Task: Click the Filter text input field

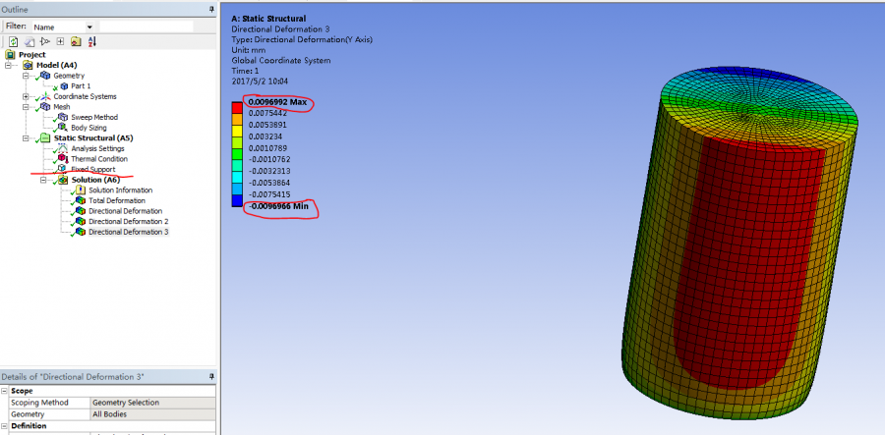Action: [x=147, y=27]
